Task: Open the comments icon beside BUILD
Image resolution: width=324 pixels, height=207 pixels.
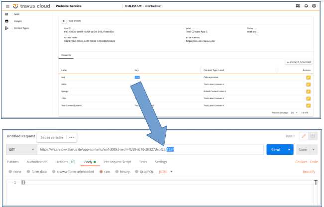Action: 313,136
